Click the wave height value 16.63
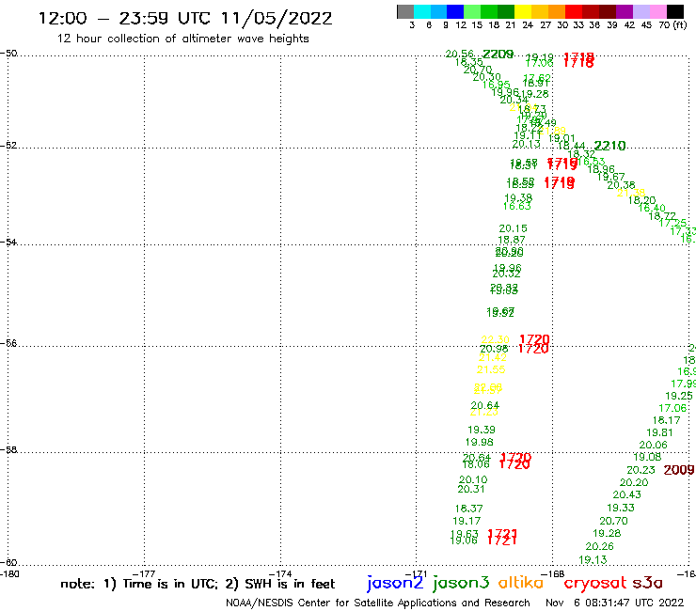This screenshot has width=696, height=611. click(517, 206)
